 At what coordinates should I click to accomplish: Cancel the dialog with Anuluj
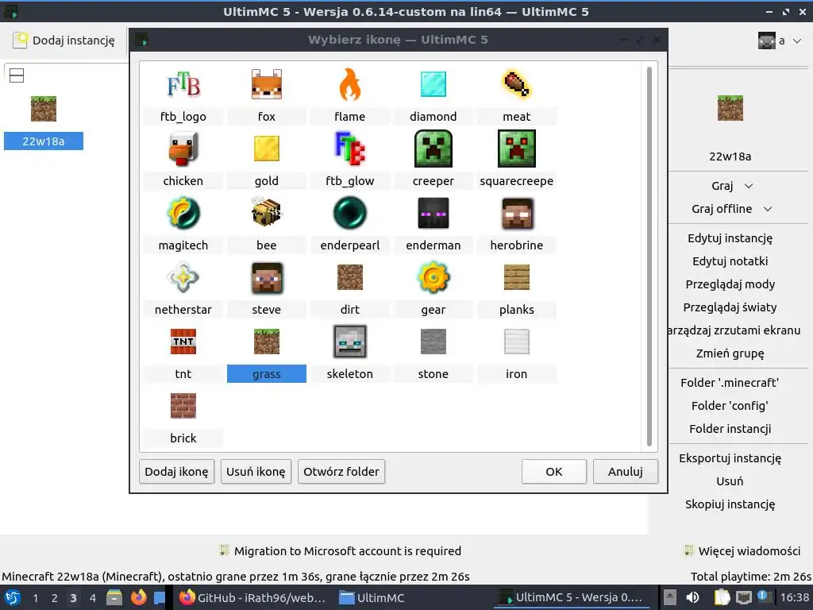pos(626,472)
